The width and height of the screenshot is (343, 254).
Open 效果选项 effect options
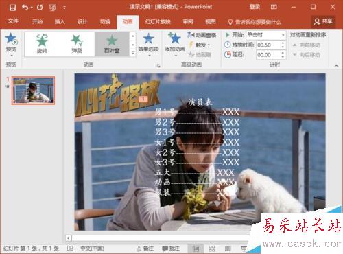(148, 44)
